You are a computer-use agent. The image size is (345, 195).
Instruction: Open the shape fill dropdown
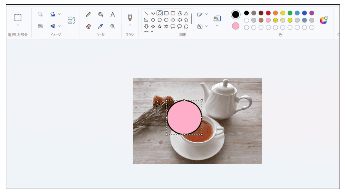pyautogui.click(x=206, y=26)
